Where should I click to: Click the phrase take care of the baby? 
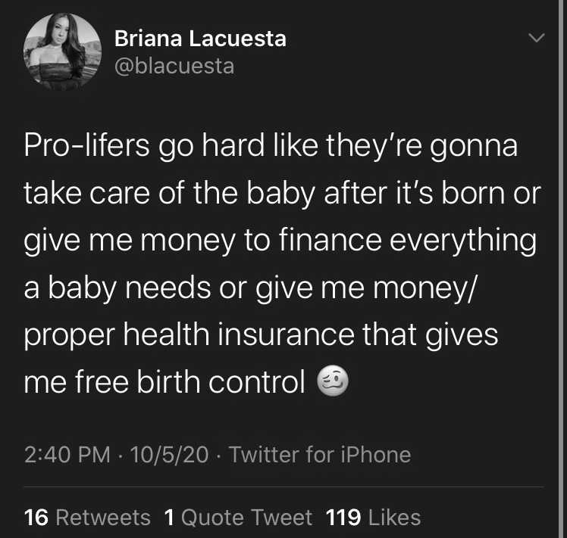pos(170,193)
